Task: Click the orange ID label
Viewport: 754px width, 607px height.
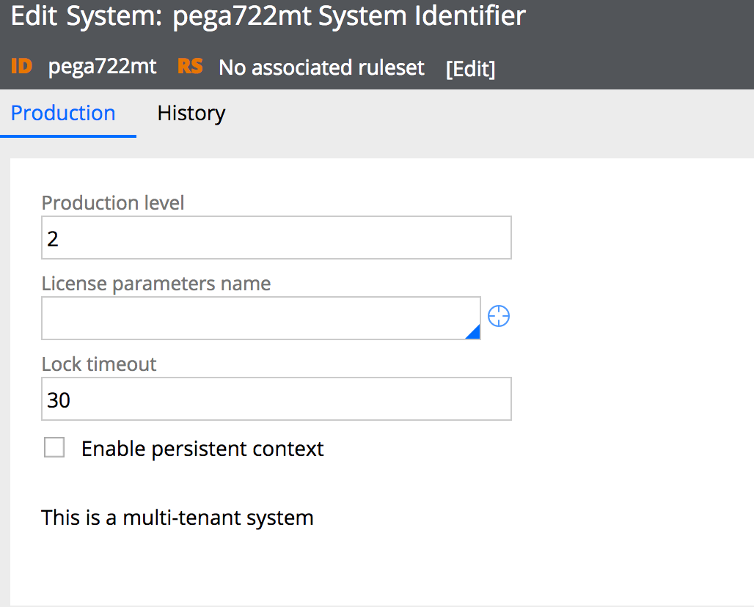Action: coord(22,66)
